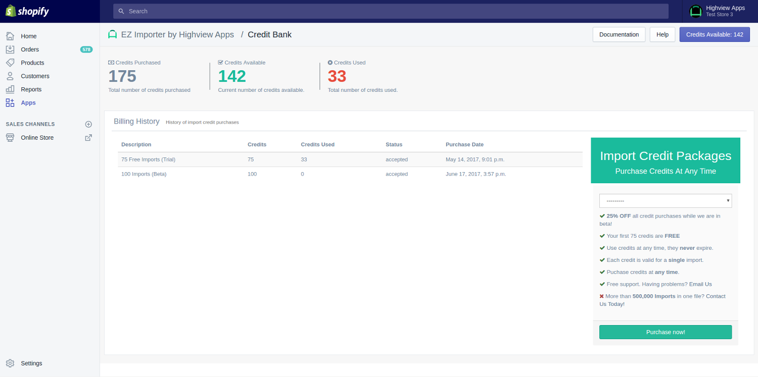Open the 75 Free Imports (Trial) link
The height and width of the screenshot is (377, 758).
[148, 159]
